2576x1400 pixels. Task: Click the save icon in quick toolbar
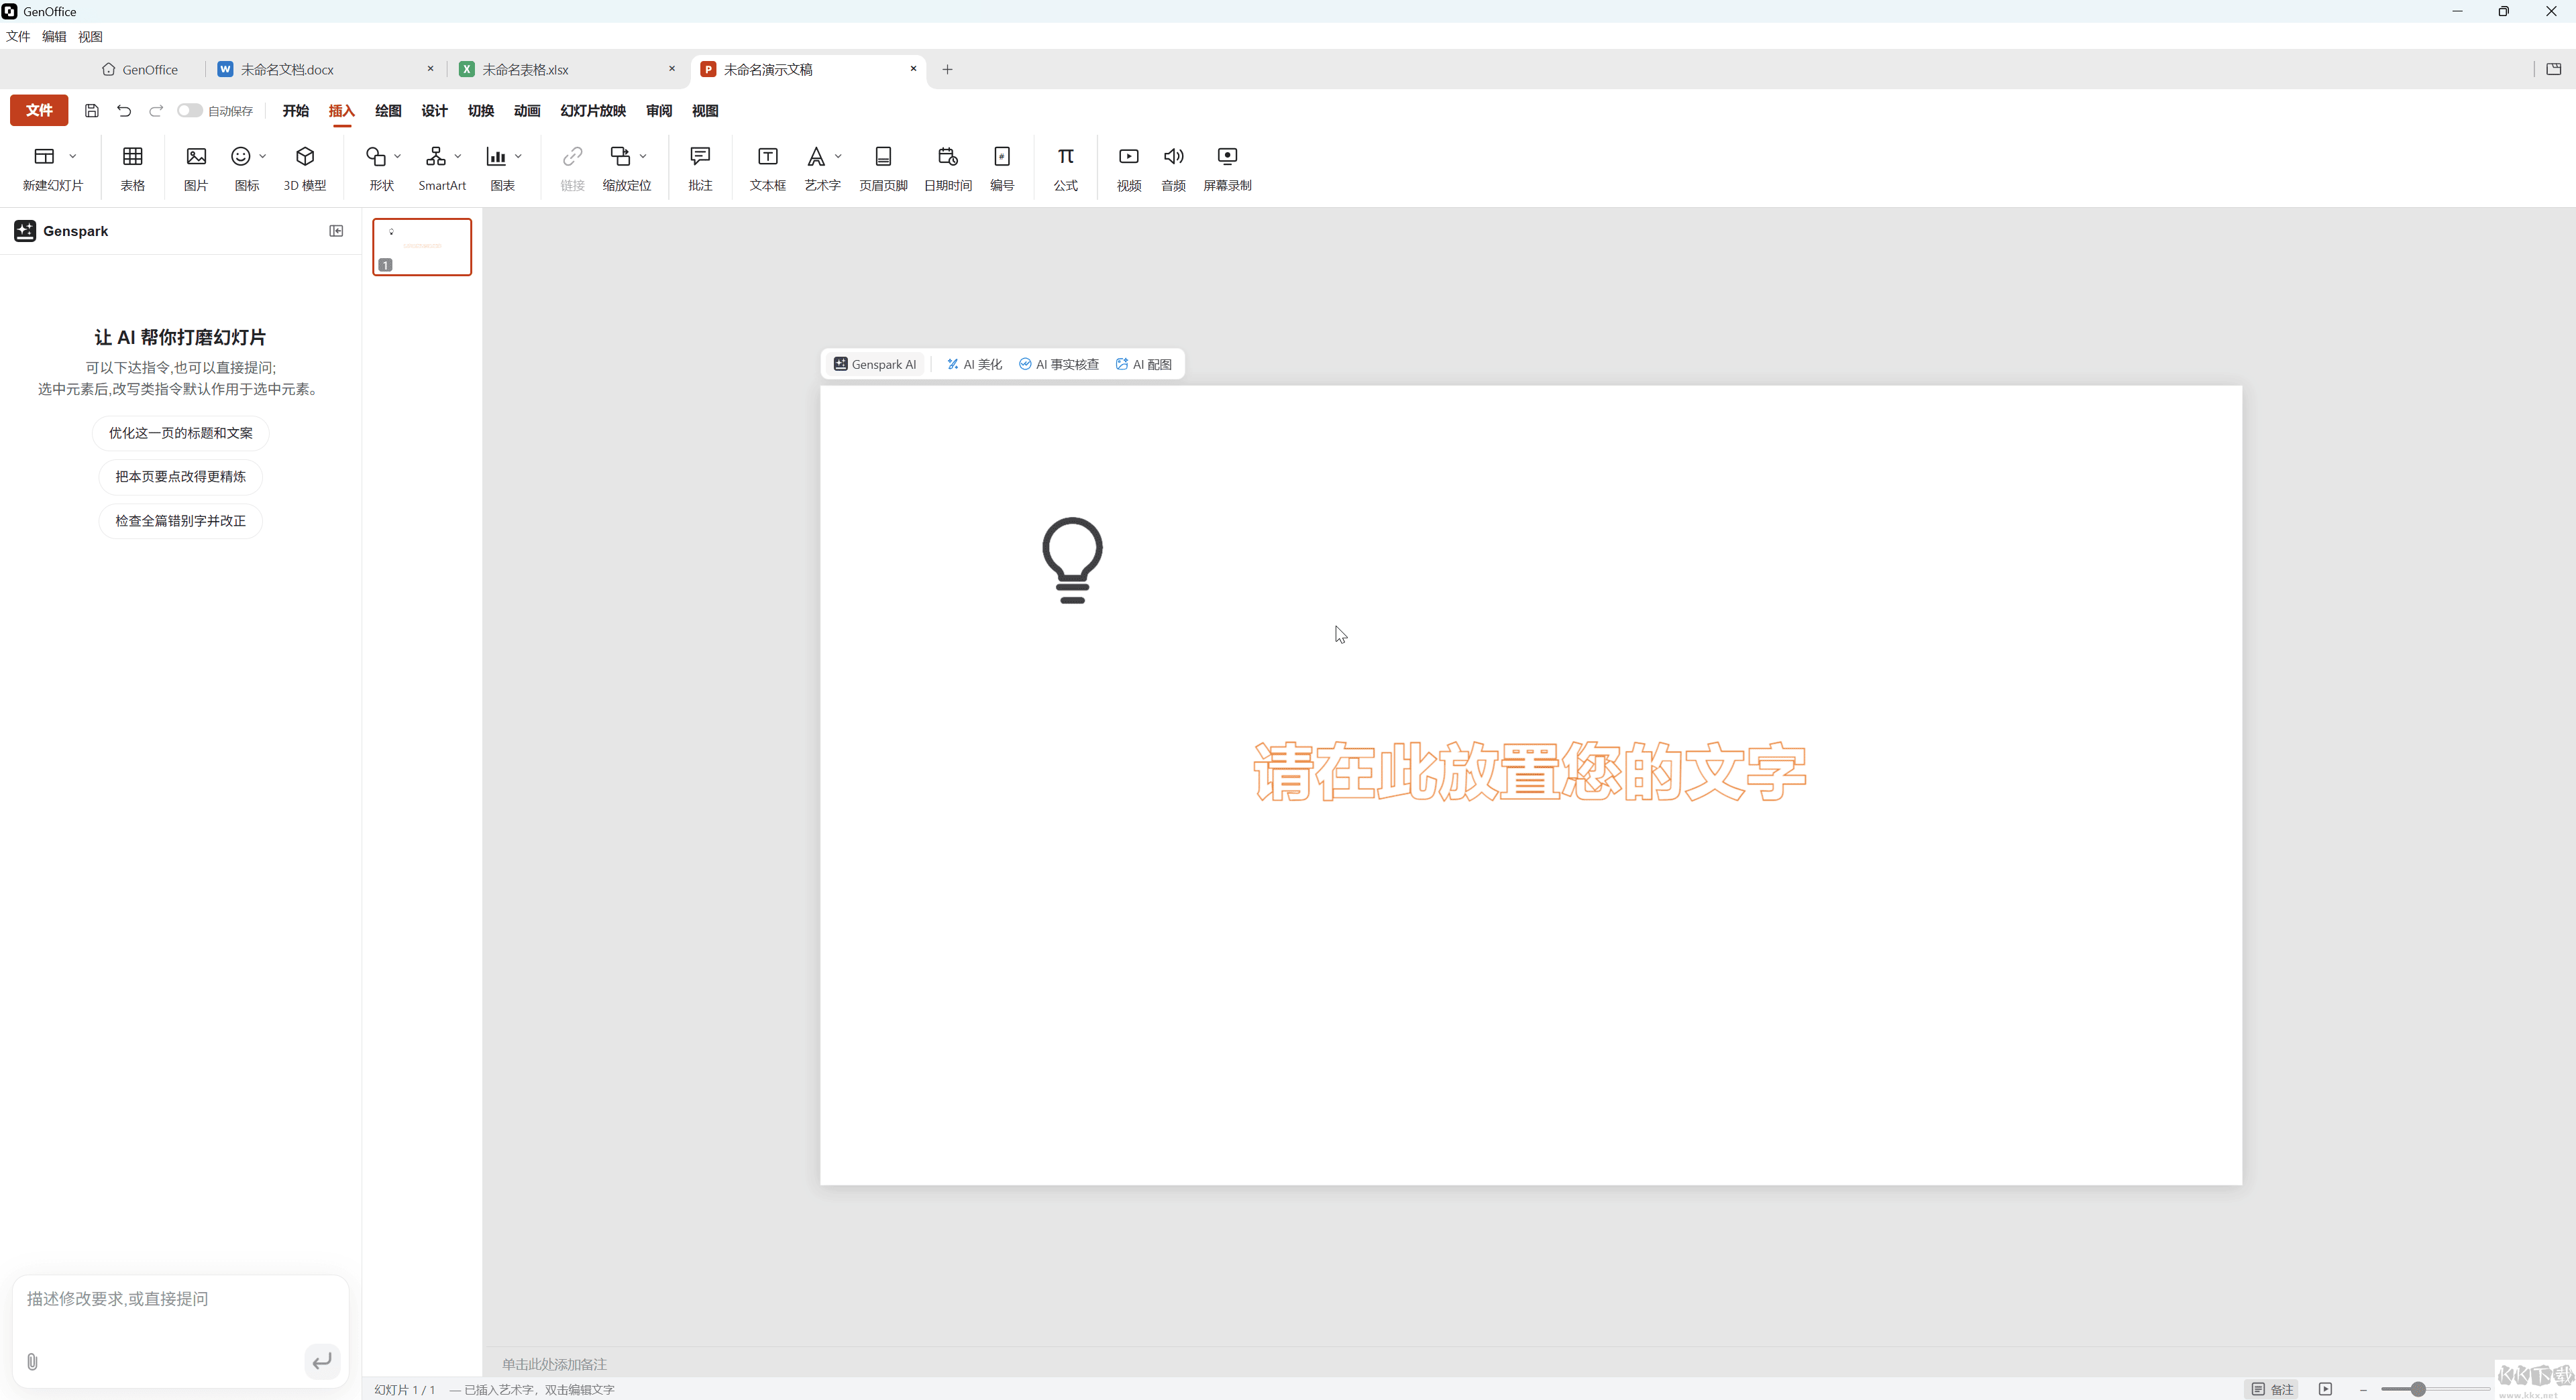coord(91,111)
